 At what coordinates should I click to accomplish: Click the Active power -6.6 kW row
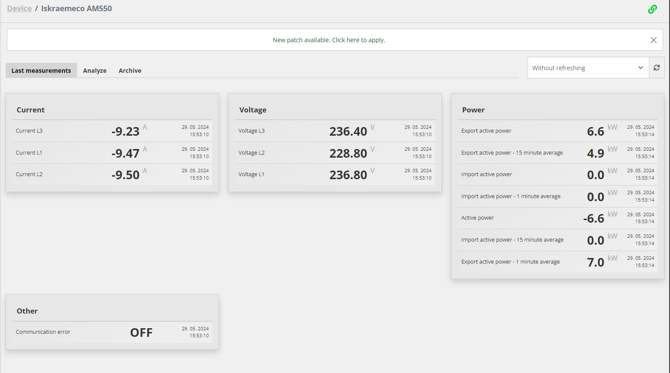point(558,218)
